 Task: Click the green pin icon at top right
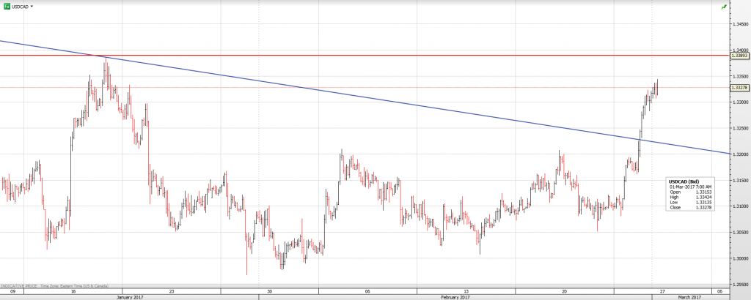(x=725, y=7)
